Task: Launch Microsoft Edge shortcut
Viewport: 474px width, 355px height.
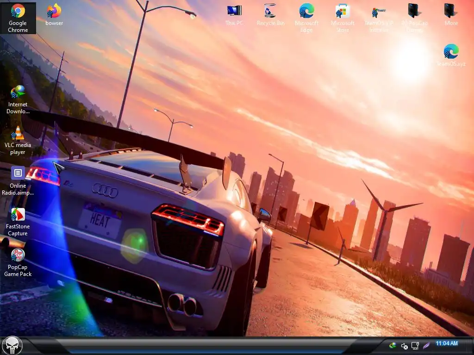Action: (306, 18)
